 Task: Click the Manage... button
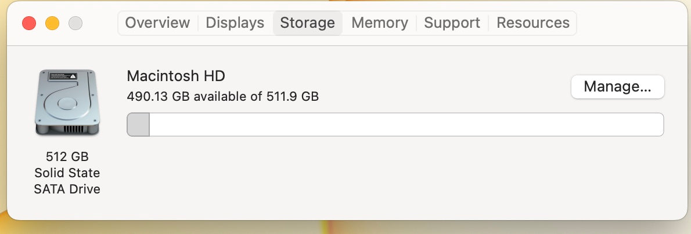click(x=617, y=87)
